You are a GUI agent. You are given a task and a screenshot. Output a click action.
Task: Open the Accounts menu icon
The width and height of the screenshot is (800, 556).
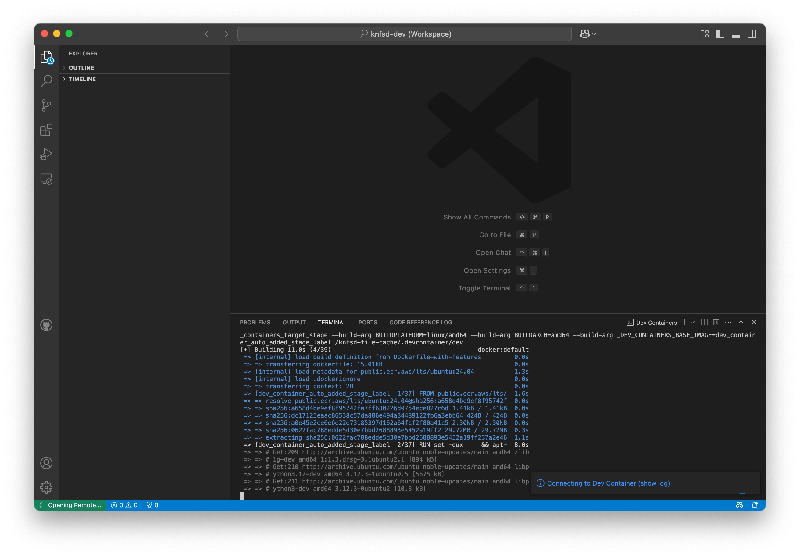tap(46, 463)
